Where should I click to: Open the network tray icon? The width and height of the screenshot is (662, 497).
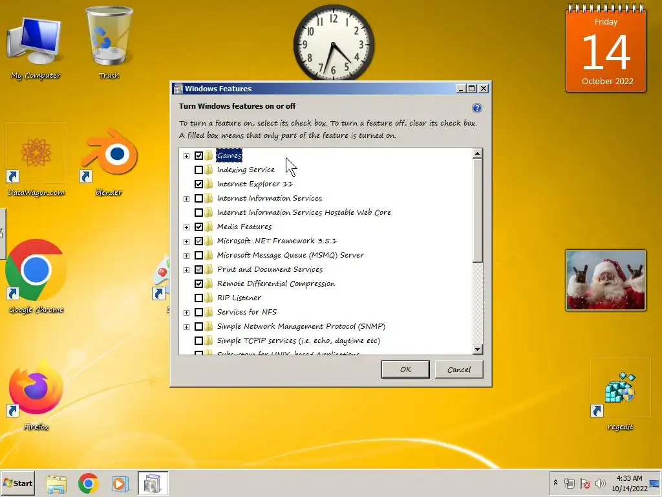[x=569, y=483]
